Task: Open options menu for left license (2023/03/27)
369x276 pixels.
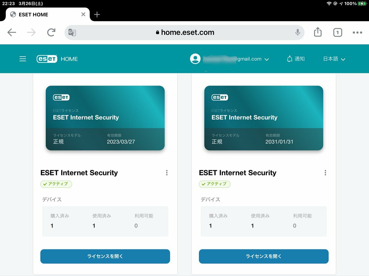Action: tap(167, 173)
